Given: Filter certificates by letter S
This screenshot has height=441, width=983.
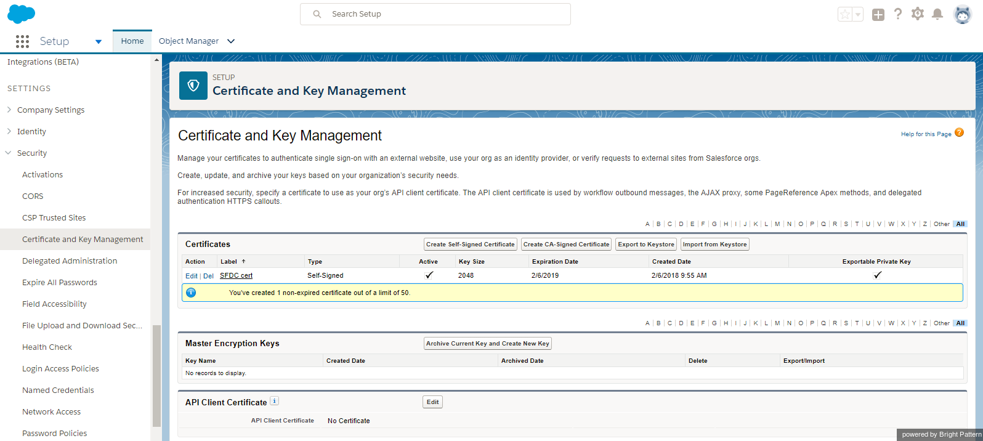Looking at the screenshot, I should (x=846, y=224).
